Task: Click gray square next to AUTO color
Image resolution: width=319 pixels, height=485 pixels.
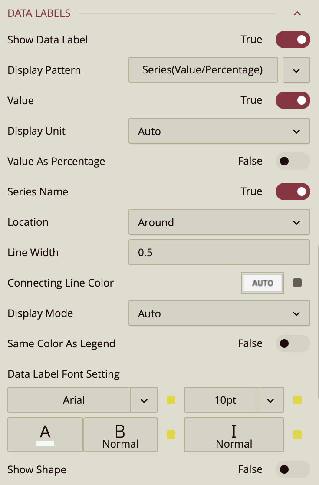Action: tap(297, 283)
